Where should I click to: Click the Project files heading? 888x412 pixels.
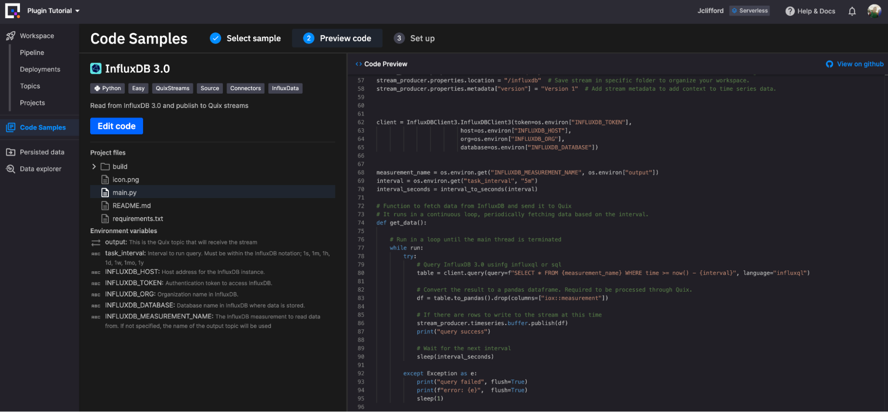(108, 152)
